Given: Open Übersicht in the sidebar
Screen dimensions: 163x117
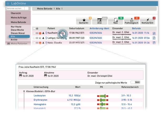Looking at the screenshot, I should tap(16, 13).
